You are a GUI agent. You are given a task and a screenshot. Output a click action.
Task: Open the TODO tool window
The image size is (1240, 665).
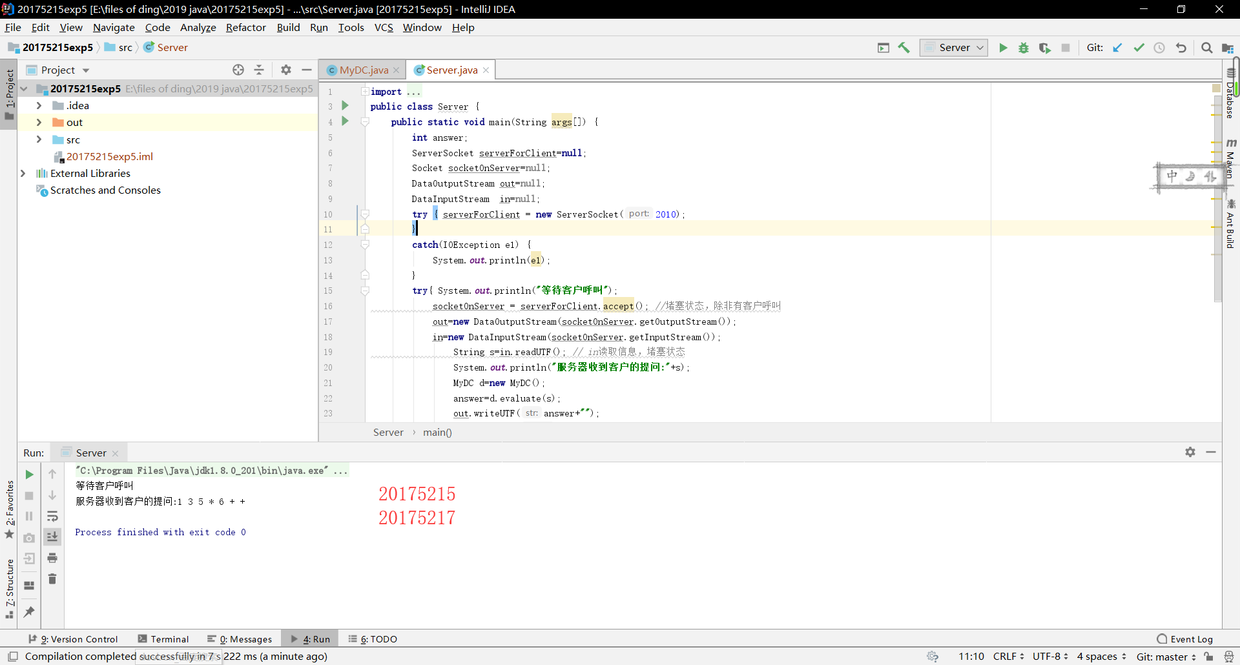pyautogui.click(x=373, y=639)
